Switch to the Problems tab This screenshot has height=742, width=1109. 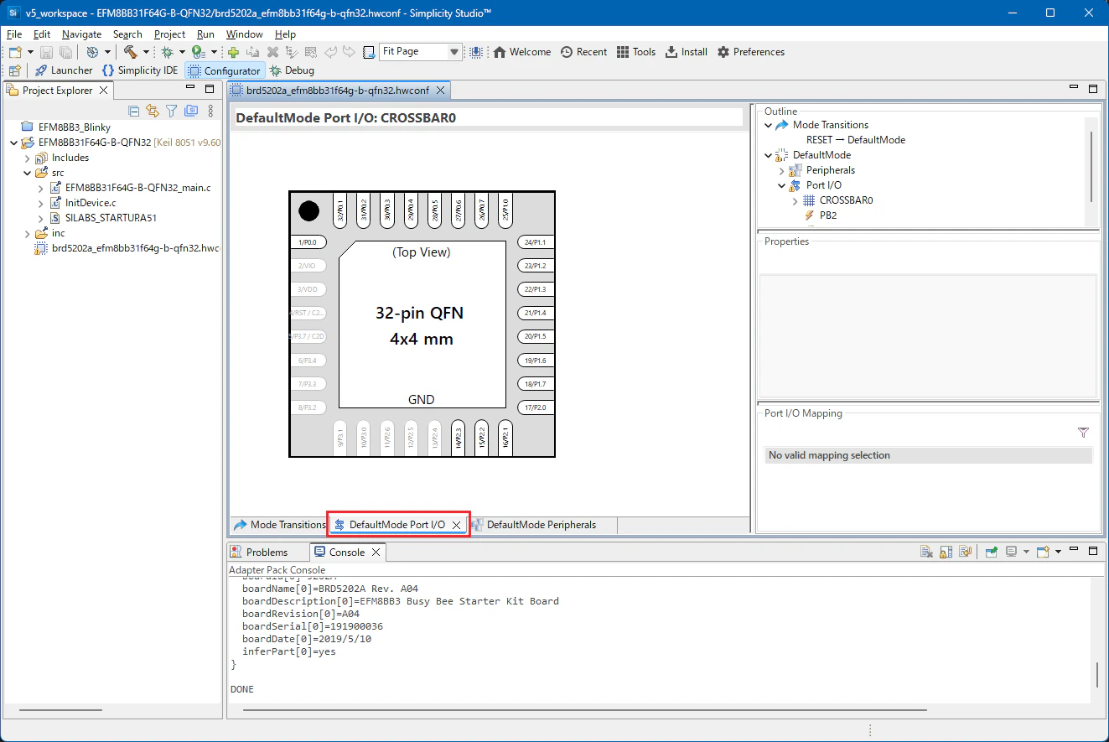click(259, 552)
